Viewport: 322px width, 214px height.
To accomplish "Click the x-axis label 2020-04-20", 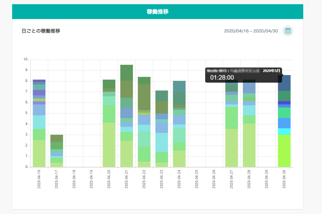I will coord(109,179).
